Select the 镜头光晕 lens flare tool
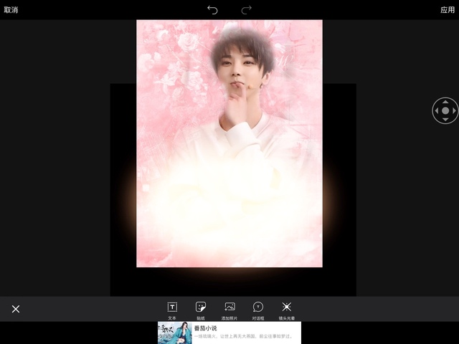The width and height of the screenshot is (459, 344). tap(287, 307)
